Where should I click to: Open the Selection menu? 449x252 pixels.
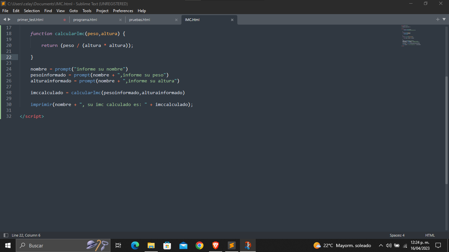tap(32, 11)
